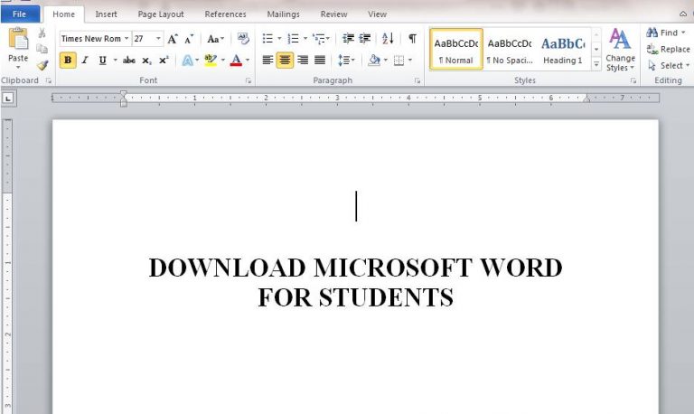The image size is (694, 414).
Task: Open the Change Case dropdown
Action: pyautogui.click(x=216, y=39)
